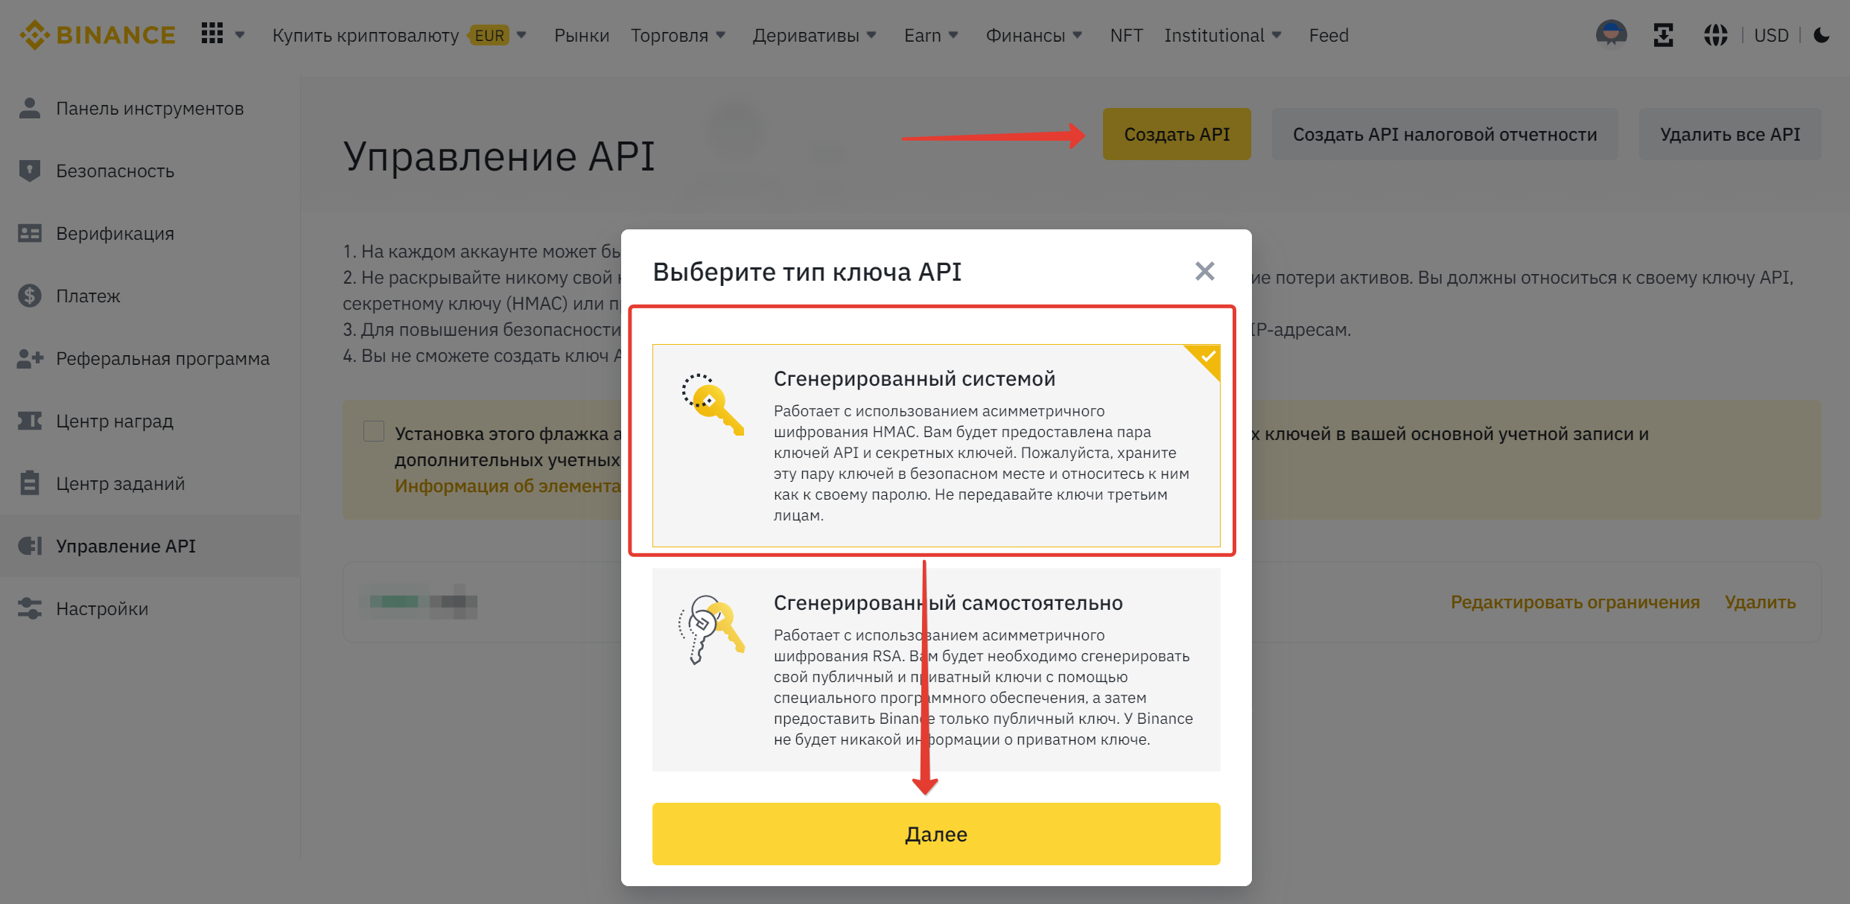Click the user profile avatar icon
The width and height of the screenshot is (1850, 904).
coord(1609,34)
